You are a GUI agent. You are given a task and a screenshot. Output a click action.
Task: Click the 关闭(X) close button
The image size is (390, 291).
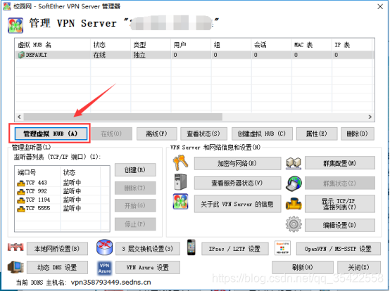click(x=359, y=267)
